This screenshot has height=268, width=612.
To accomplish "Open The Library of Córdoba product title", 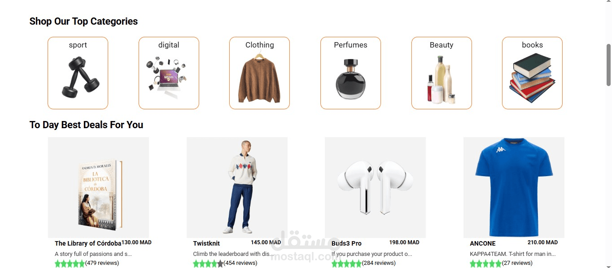I will click(x=88, y=243).
